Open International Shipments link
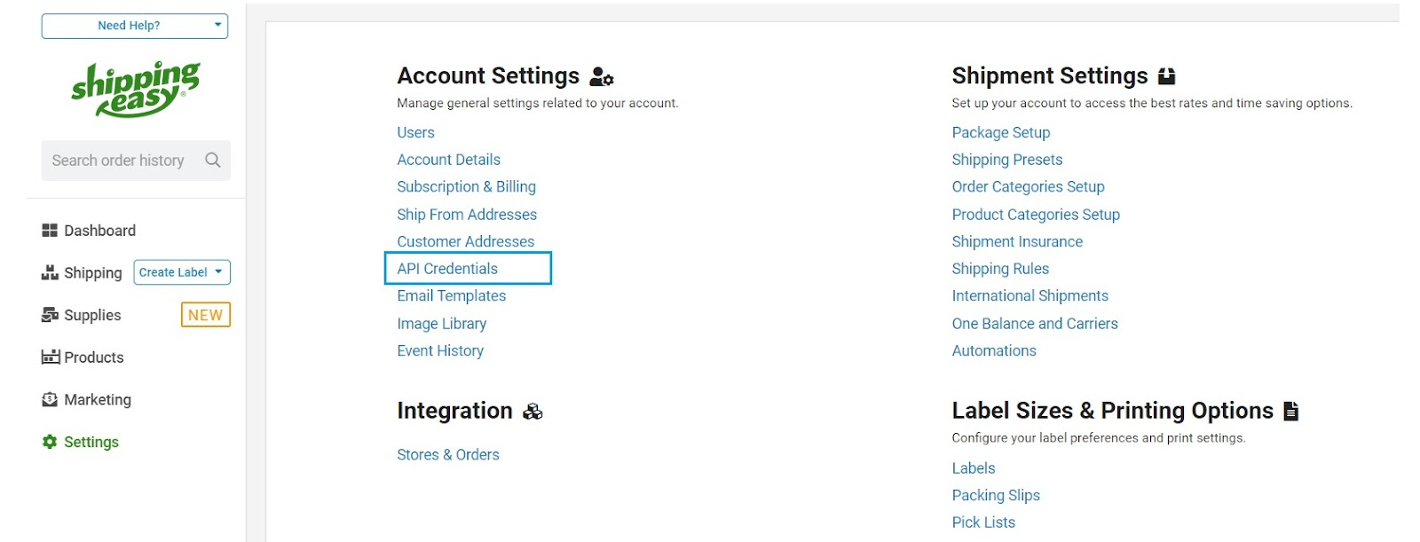 pos(1029,296)
